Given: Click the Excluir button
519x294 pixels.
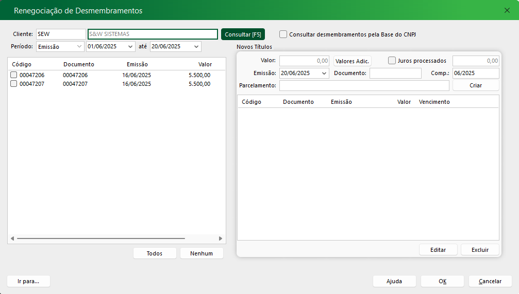Looking at the screenshot, I should coord(480,250).
